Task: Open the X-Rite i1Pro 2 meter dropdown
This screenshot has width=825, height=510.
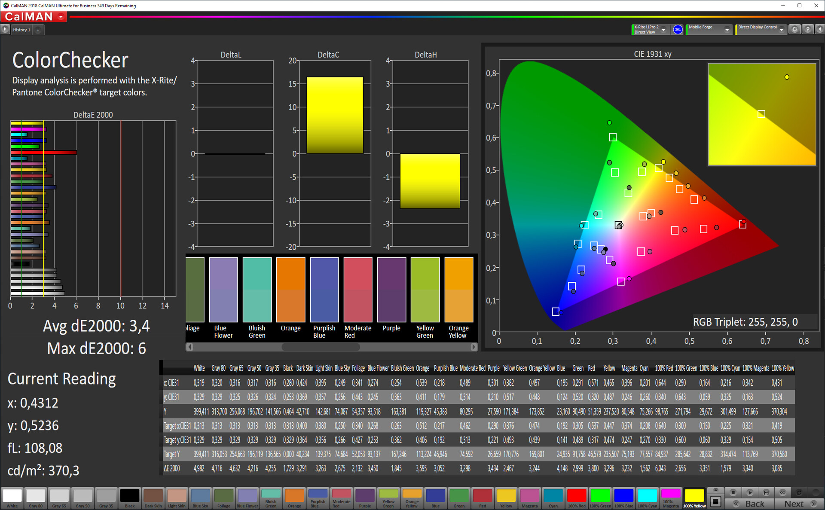Action: [x=663, y=30]
